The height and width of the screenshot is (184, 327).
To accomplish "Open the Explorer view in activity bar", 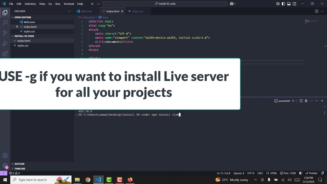I will 5,13.
